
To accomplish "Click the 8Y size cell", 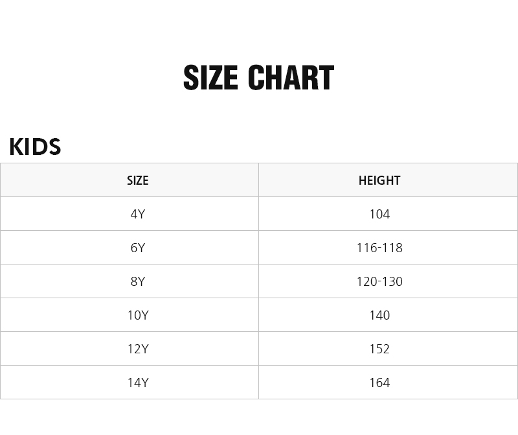I will pyautogui.click(x=137, y=281).
